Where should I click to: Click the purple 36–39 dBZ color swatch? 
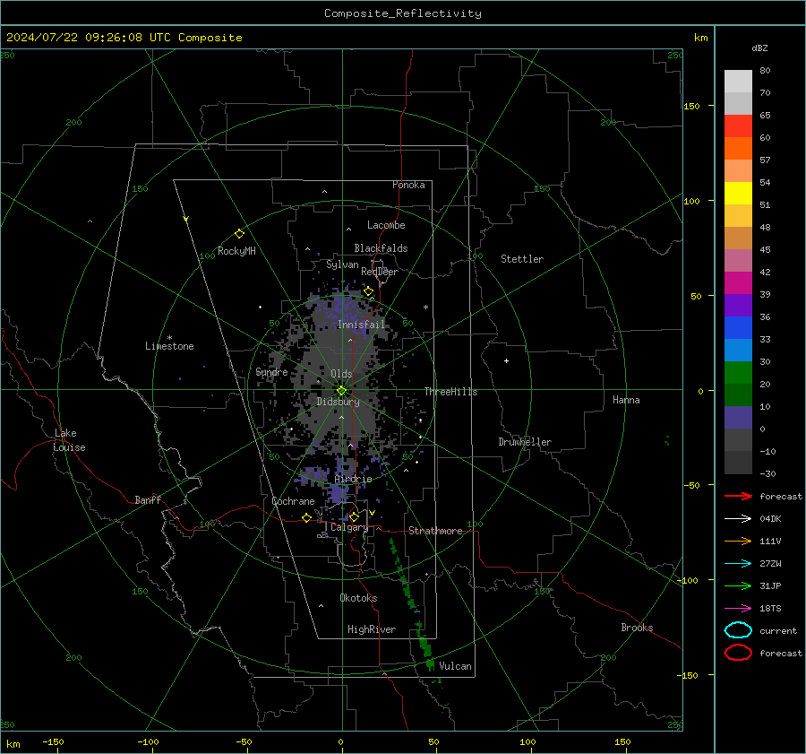[738, 305]
